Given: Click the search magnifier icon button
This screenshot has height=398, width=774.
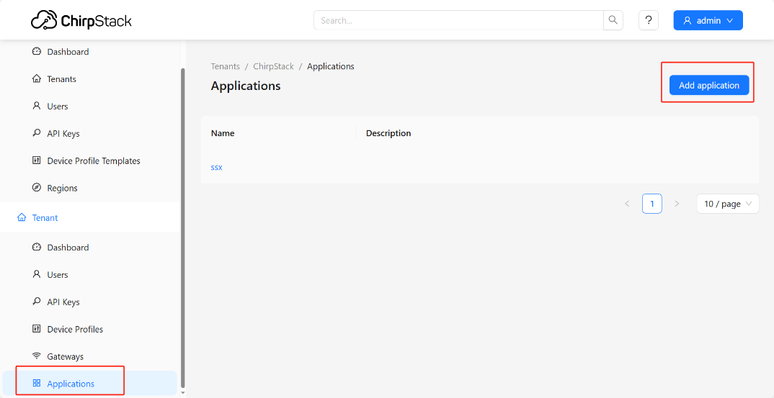Looking at the screenshot, I should click(x=613, y=20).
